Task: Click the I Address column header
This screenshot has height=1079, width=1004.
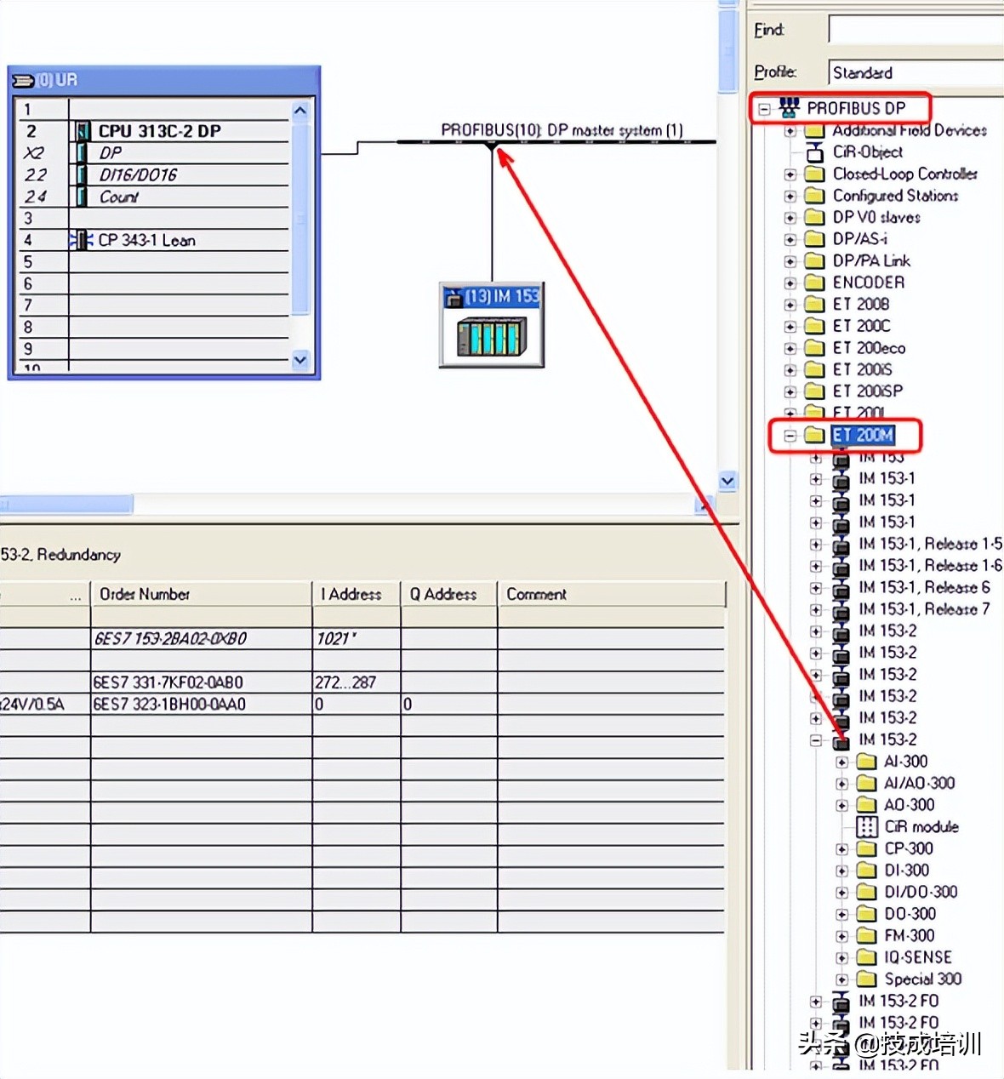Action: [x=356, y=594]
